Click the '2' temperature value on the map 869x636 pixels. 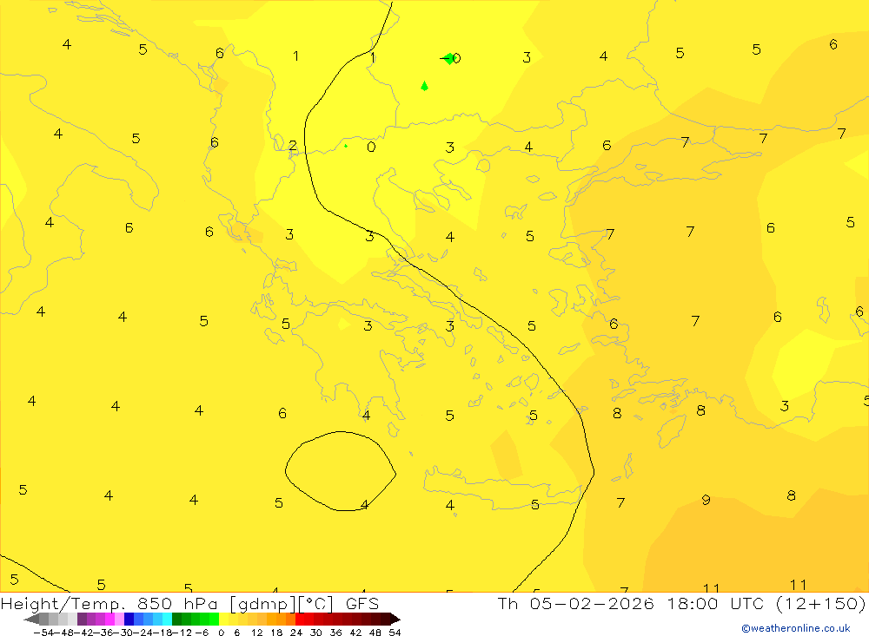pos(293,146)
